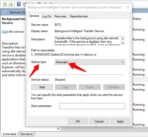Click in the Start parameters field
Screen dimensions: 148x137
coord(92,106)
